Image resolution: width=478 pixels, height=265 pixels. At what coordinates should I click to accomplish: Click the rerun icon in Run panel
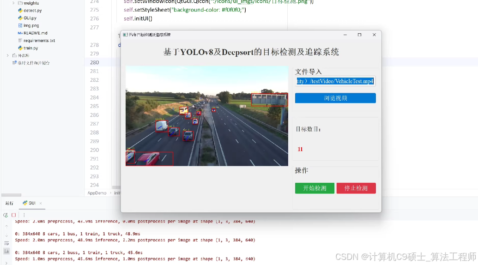pyautogui.click(x=6, y=215)
